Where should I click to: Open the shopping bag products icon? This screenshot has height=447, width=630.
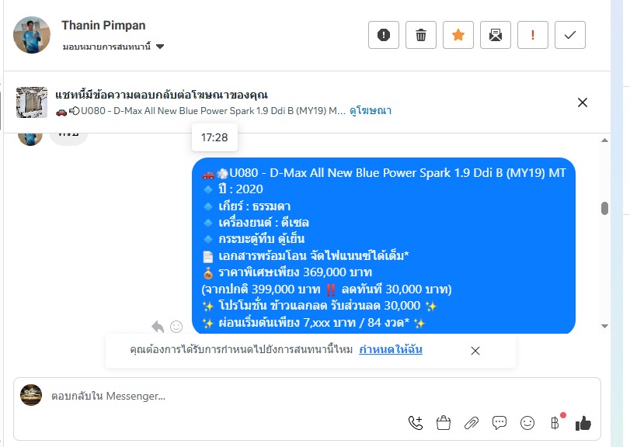coord(444,423)
